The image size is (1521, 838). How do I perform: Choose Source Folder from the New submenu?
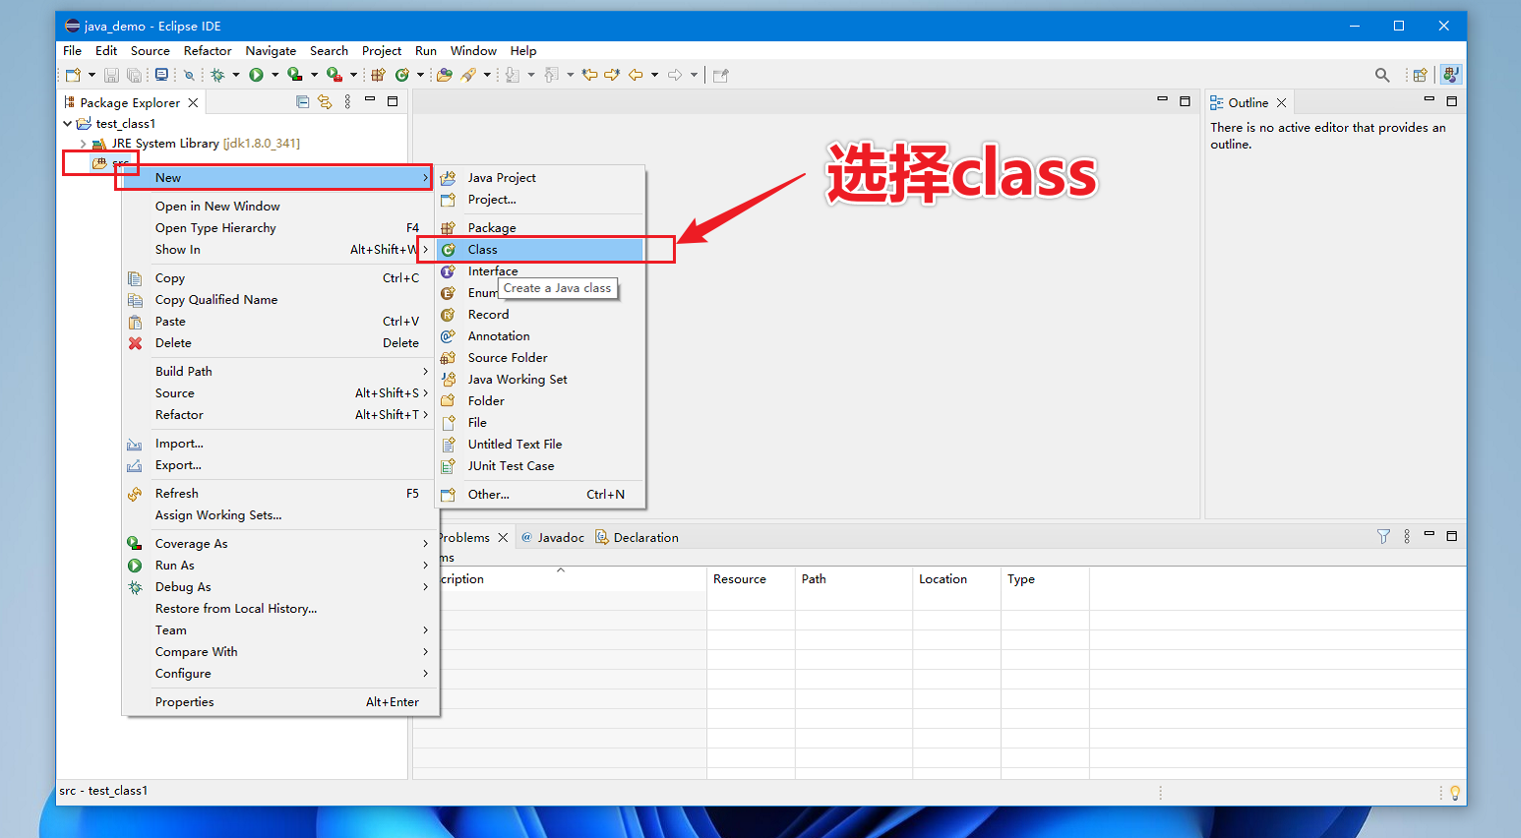pyautogui.click(x=540, y=358)
